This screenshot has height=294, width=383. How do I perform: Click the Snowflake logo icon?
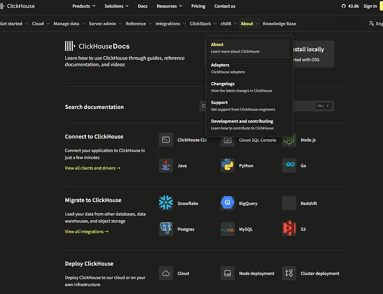click(x=166, y=203)
